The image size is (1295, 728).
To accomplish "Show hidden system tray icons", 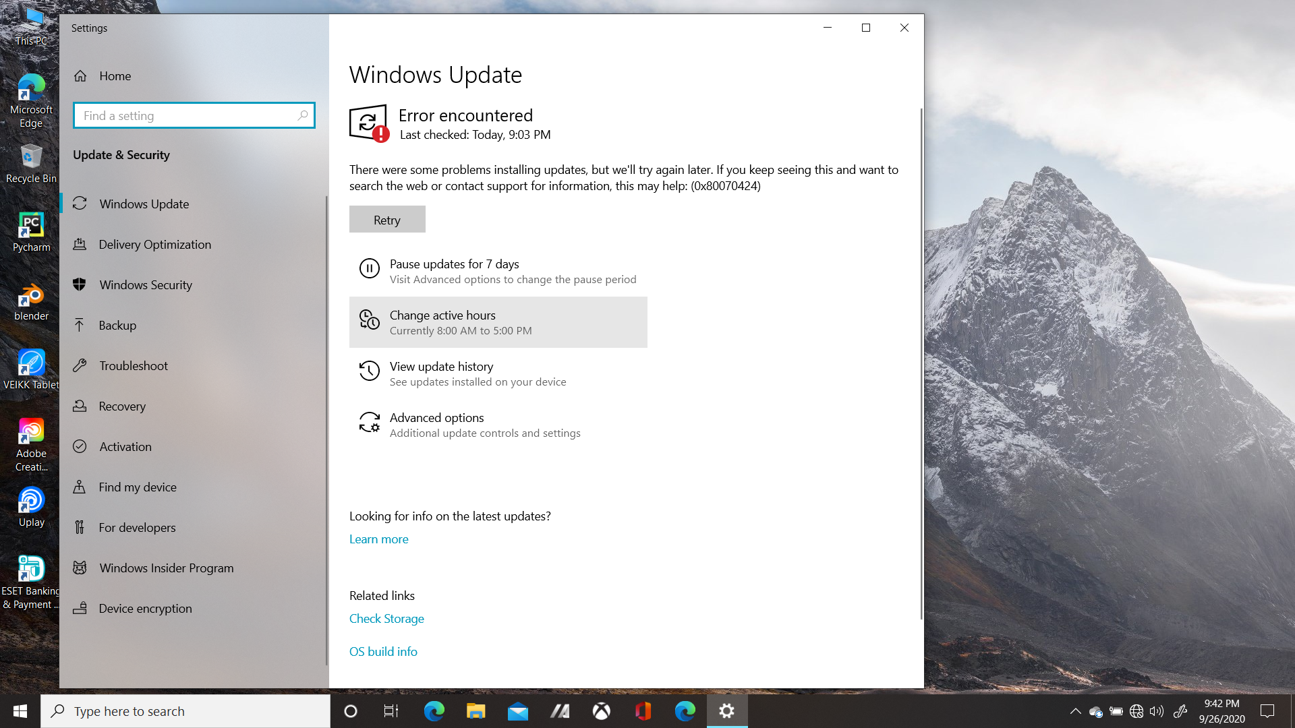I will [1075, 711].
